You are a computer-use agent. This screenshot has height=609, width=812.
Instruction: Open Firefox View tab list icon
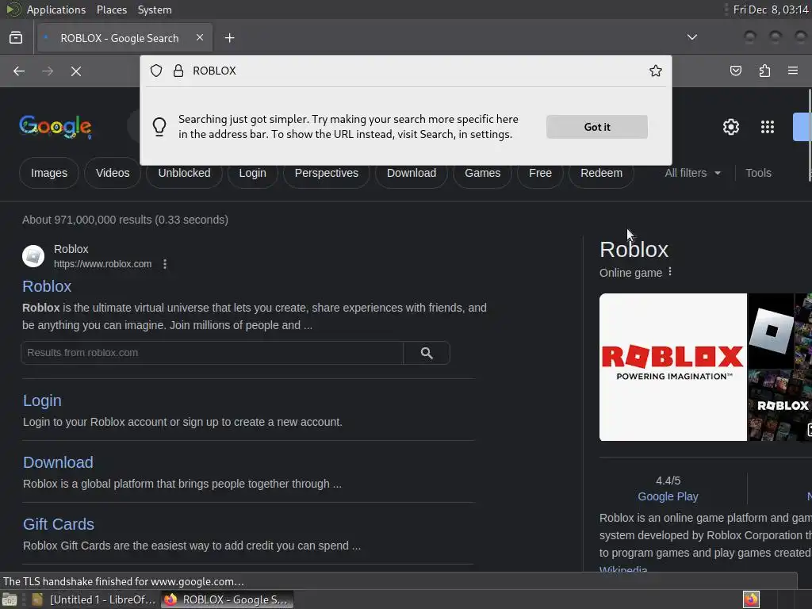tap(16, 38)
